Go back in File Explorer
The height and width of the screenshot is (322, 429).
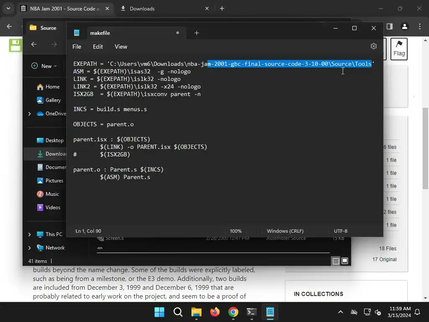(x=34, y=44)
